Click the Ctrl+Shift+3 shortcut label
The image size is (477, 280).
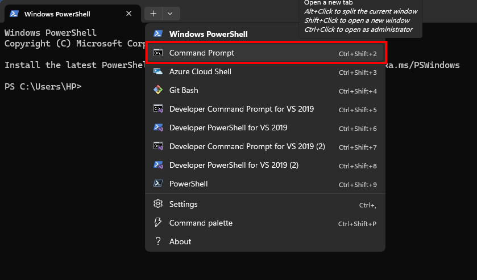coord(358,73)
